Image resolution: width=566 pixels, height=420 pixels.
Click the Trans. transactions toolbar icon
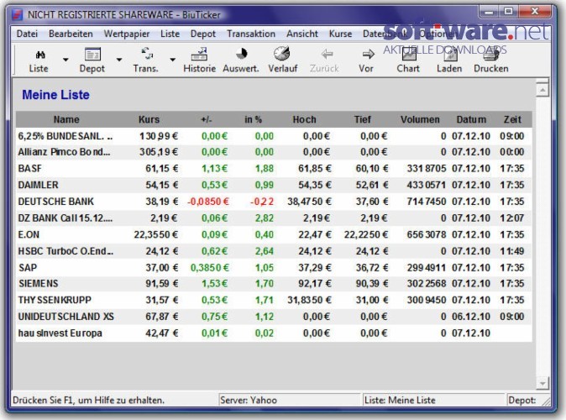coord(147,54)
